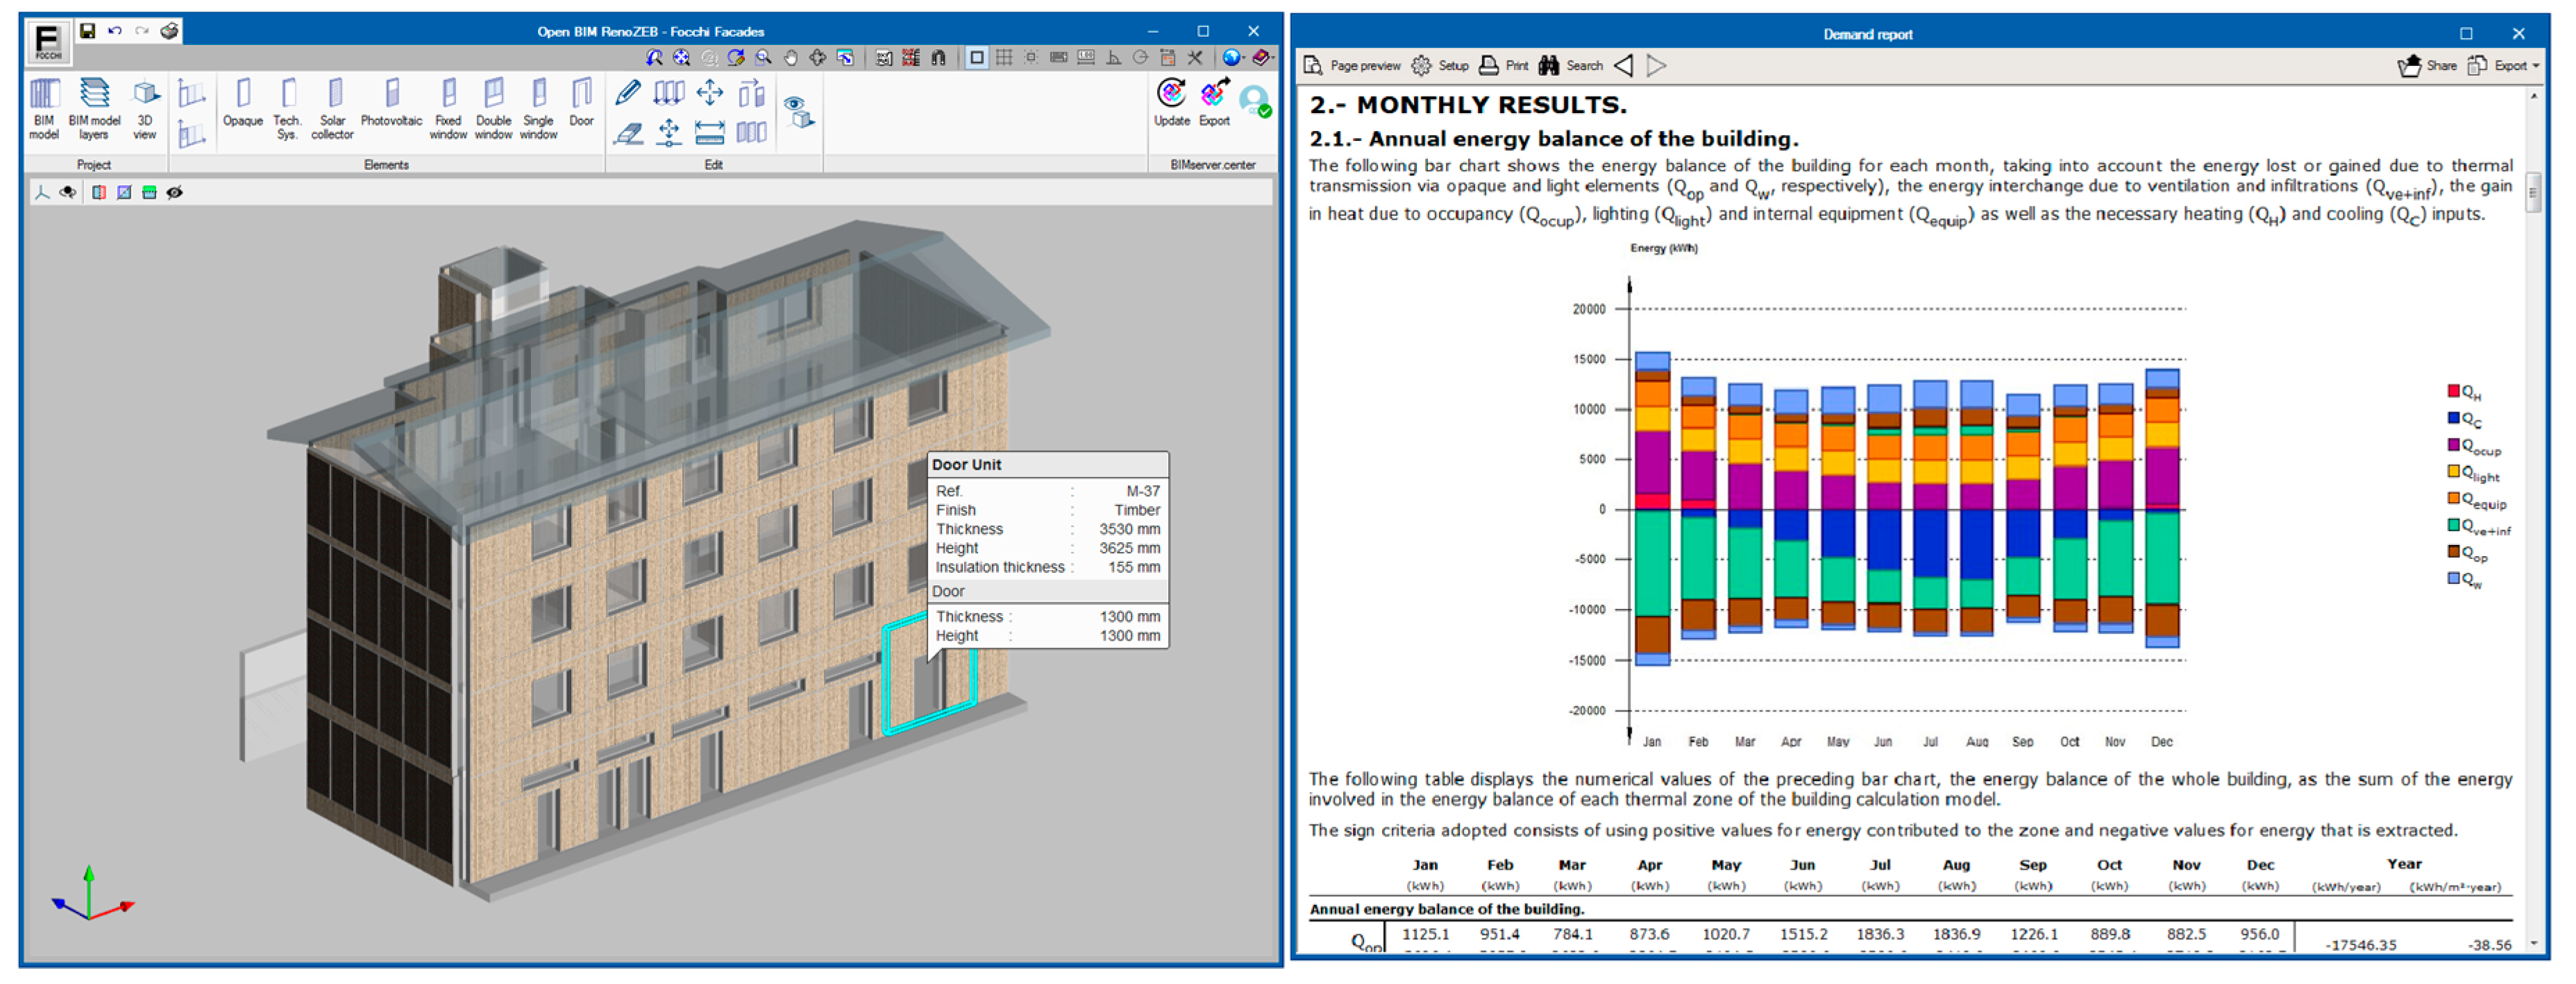The height and width of the screenshot is (984, 2576).
Task: Toggle the grid display button
Action: 1004,58
